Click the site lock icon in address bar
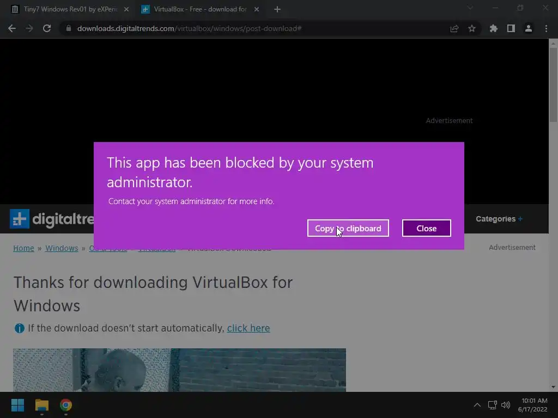Viewport: 558px width, 418px height. [69, 28]
